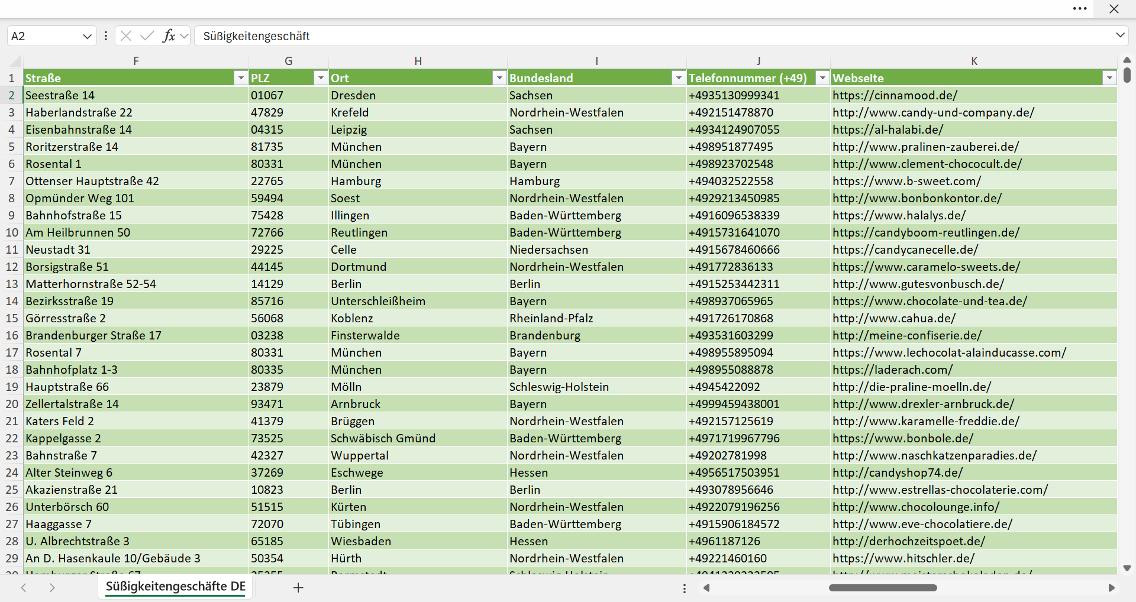
Task: Select the Brandenburg cell in Bundesland column
Action: click(x=597, y=335)
